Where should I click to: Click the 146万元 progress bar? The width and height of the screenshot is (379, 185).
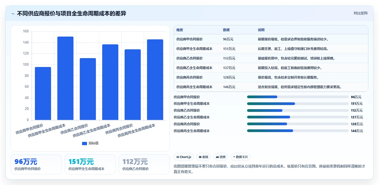(298, 131)
